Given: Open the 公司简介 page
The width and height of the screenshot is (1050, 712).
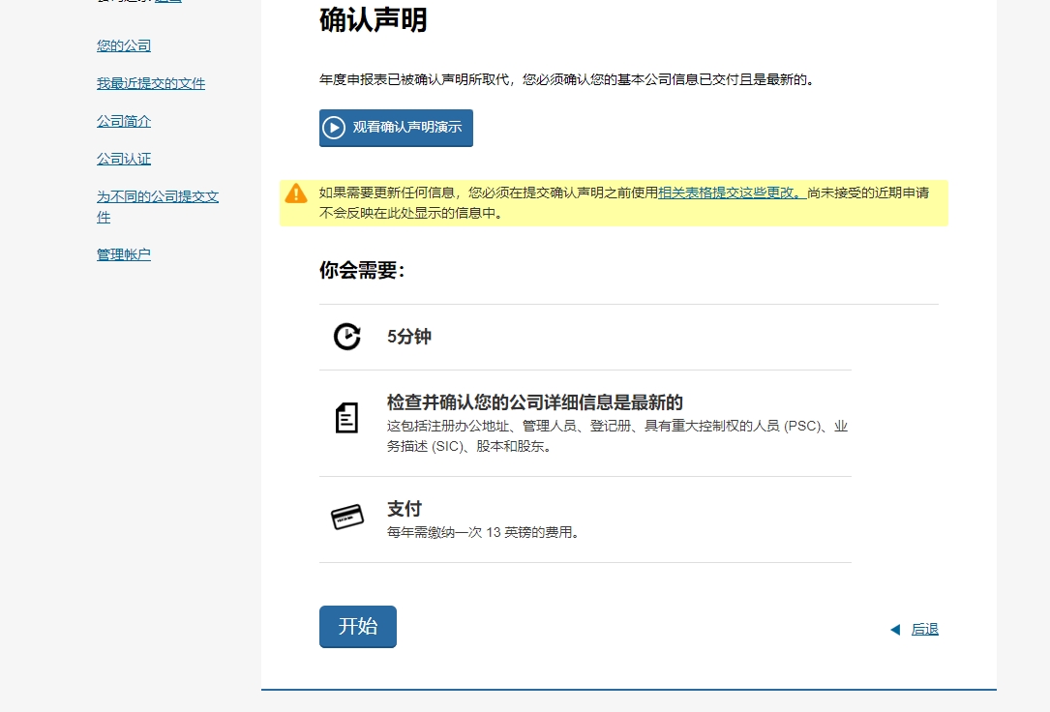Looking at the screenshot, I should point(124,121).
